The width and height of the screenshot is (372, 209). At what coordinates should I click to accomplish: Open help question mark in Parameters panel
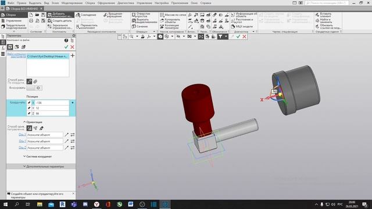pyautogui.click(x=66, y=41)
